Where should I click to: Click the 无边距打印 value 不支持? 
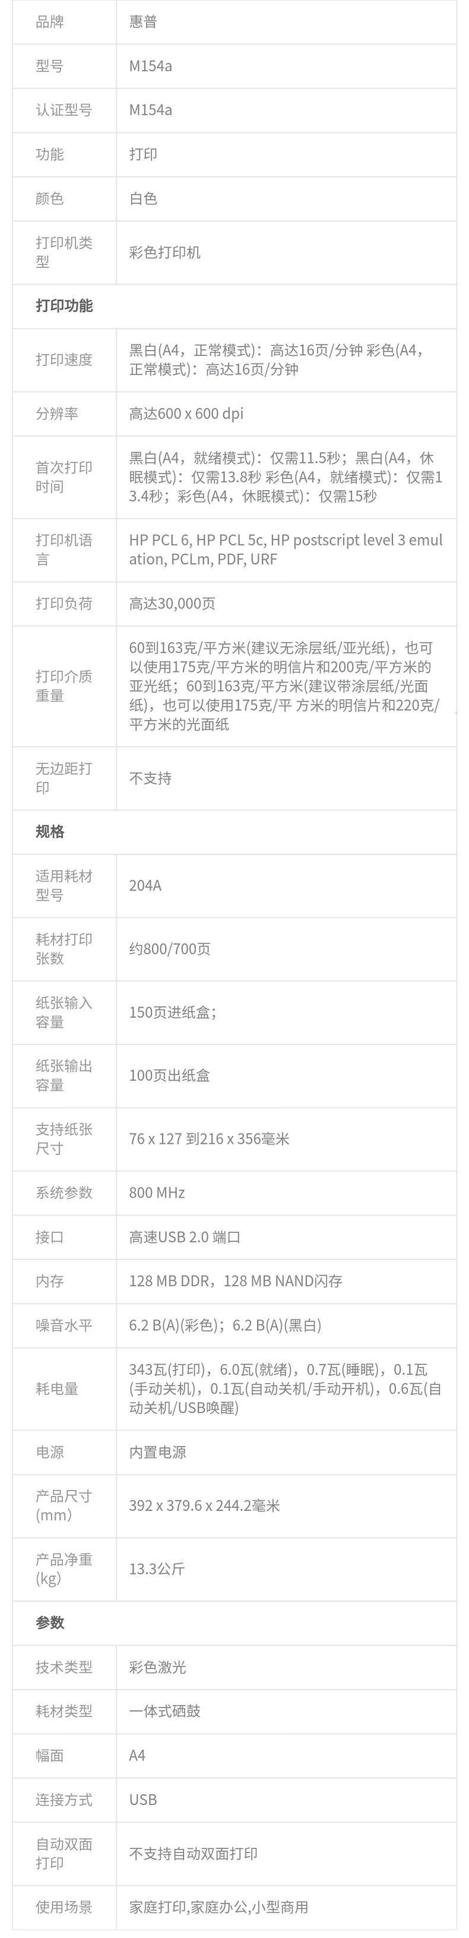click(150, 779)
